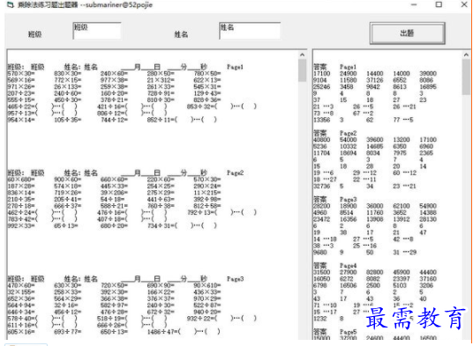Click the Page2 heading in the answers panel
Screen dimensions: 473x346
tap(348, 133)
